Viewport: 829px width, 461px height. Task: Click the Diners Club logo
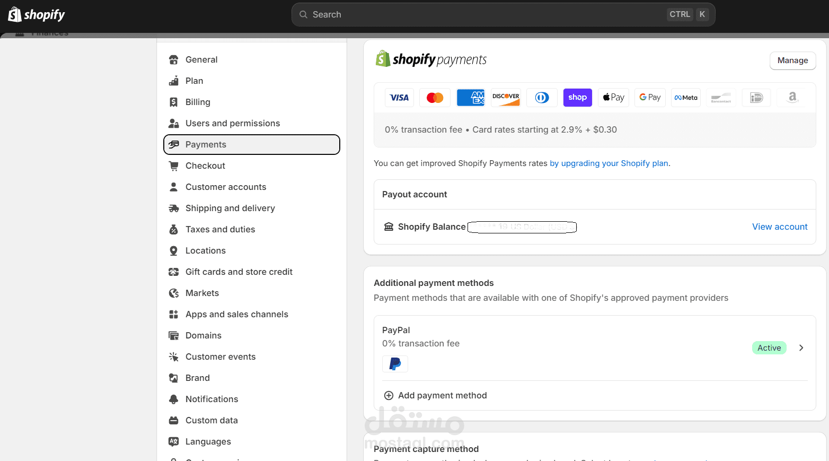click(x=542, y=98)
